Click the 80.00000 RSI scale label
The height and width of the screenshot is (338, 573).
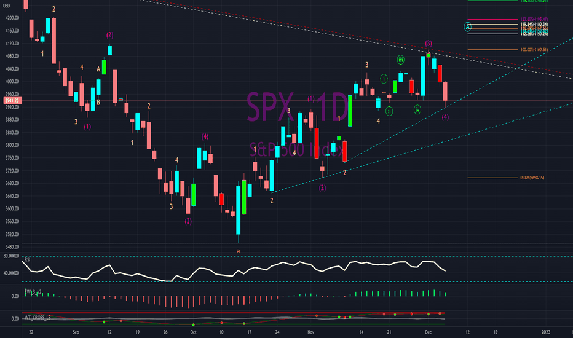coord(11,256)
